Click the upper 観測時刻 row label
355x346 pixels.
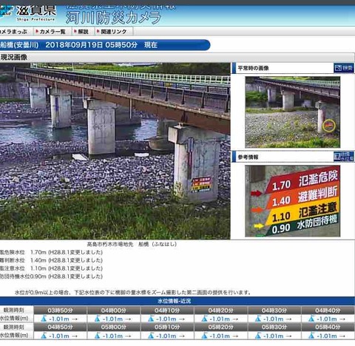tap(14, 310)
